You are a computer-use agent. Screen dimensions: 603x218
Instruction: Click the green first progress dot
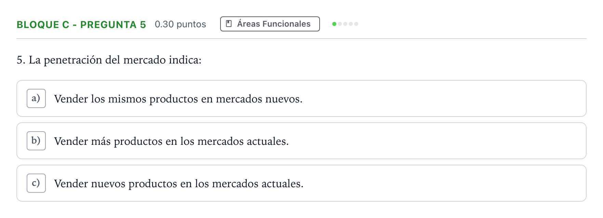click(x=334, y=24)
